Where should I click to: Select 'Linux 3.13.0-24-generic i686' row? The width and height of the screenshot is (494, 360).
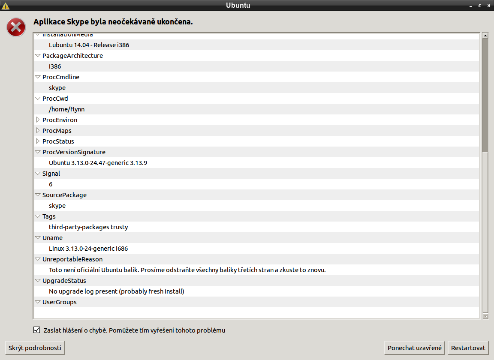tap(256, 248)
